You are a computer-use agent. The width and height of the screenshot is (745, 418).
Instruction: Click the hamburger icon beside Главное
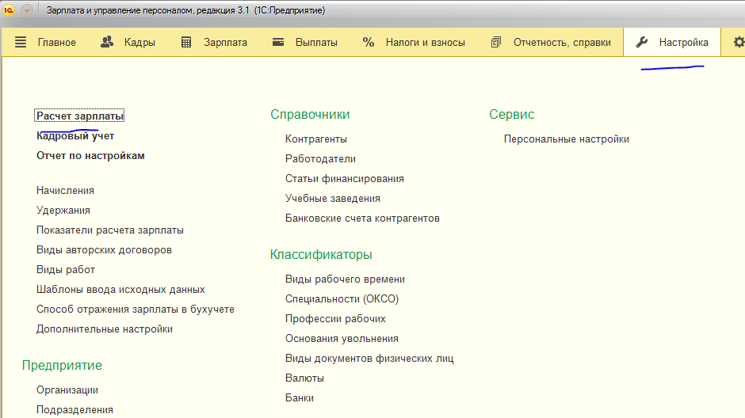[x=21, y=42]
